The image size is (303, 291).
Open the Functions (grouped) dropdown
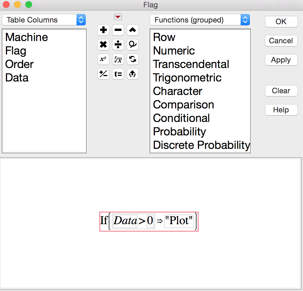coord(200,20)
